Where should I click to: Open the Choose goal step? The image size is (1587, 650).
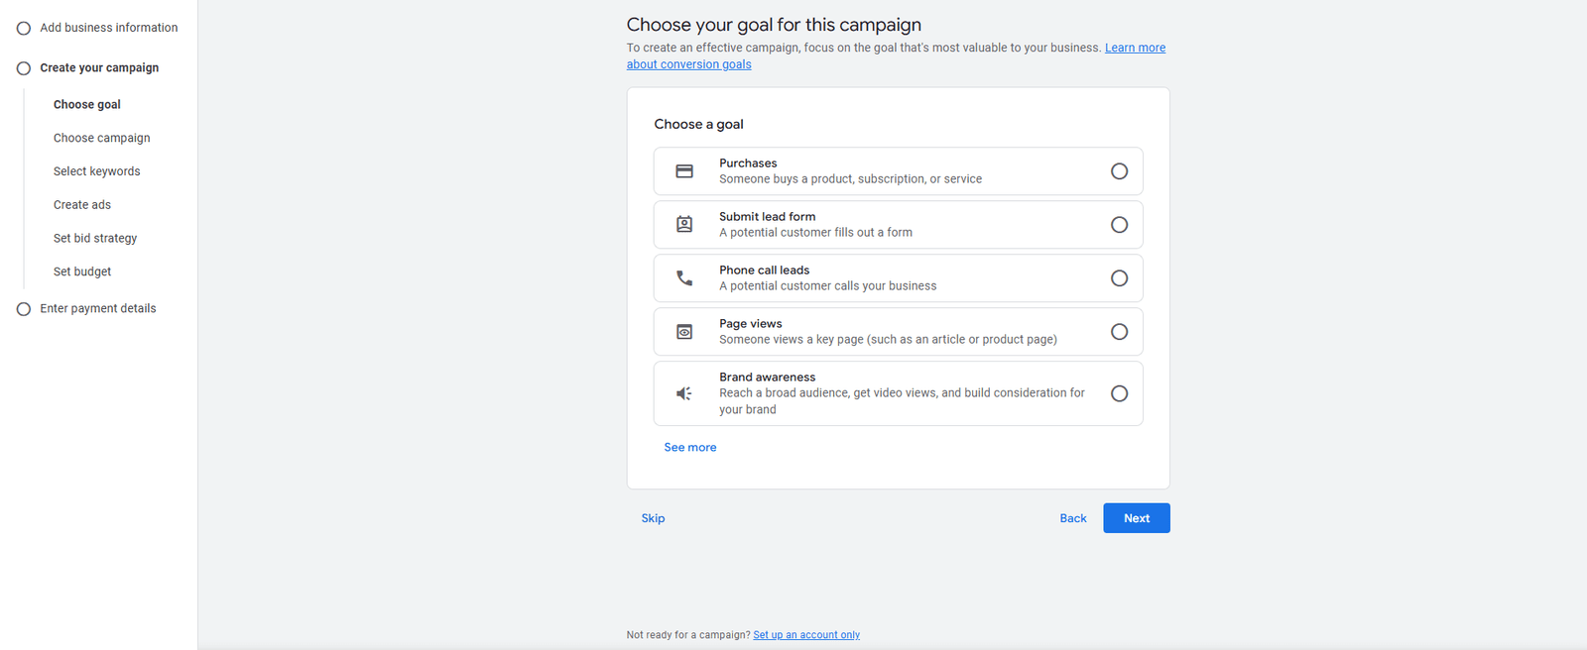(87, 104)
